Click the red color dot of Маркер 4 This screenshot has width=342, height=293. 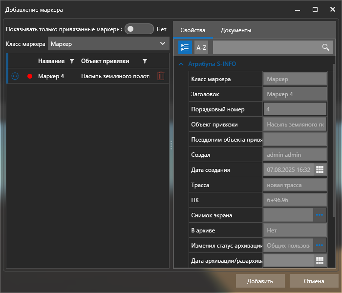(30, 76)
